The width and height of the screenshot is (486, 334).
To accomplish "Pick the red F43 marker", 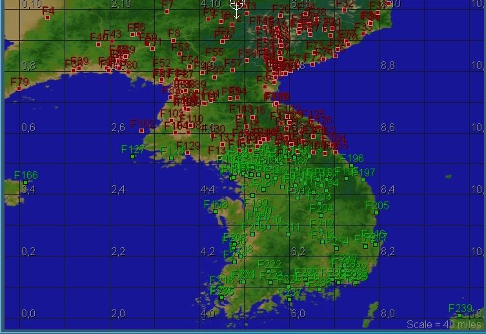I will tap(112, 41).
